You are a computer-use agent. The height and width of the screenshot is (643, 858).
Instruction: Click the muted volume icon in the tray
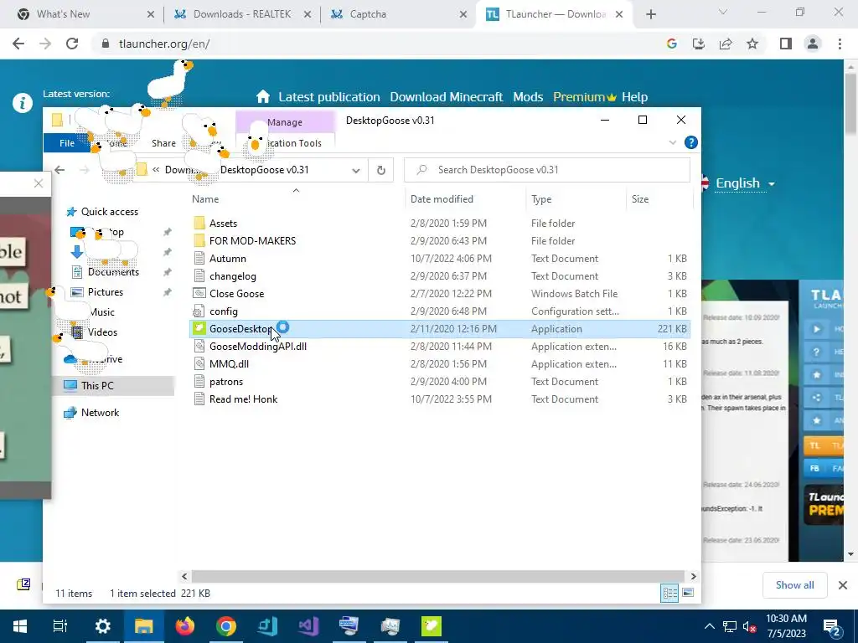coord(749,626)
